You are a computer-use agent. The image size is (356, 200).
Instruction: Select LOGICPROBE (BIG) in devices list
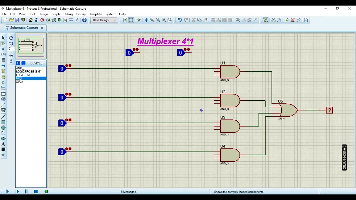point(29,72)
